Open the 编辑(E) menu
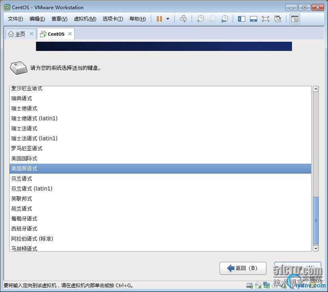This screenshot has height=292, width=328. coord(37,19)
